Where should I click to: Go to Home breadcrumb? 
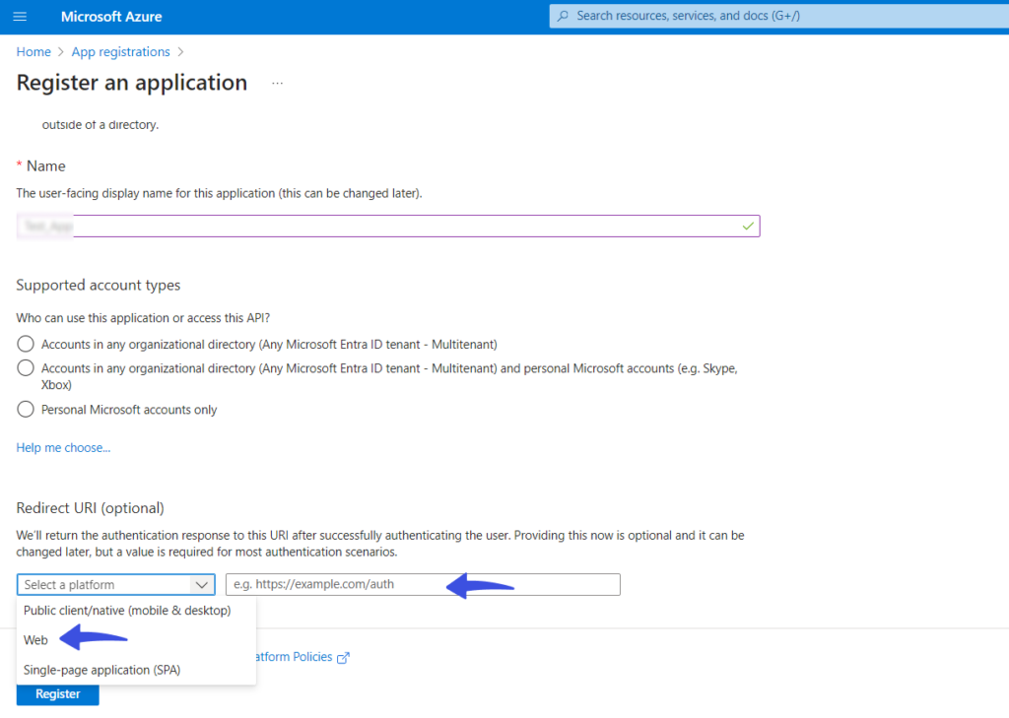[34, 52]
